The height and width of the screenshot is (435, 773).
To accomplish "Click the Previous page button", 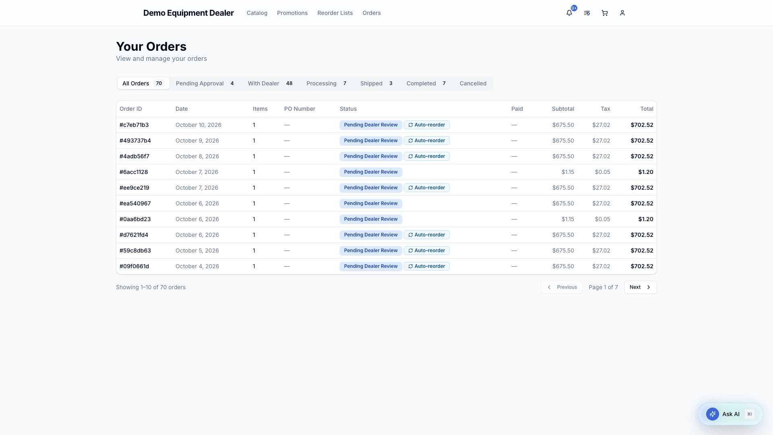I will pyautogui.click(x=562, y=287).
